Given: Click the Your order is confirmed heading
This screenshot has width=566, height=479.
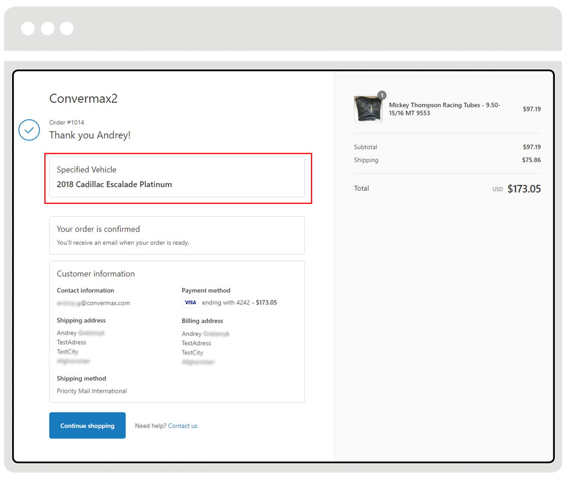Looking at the screenshot, I should point(98,229).
